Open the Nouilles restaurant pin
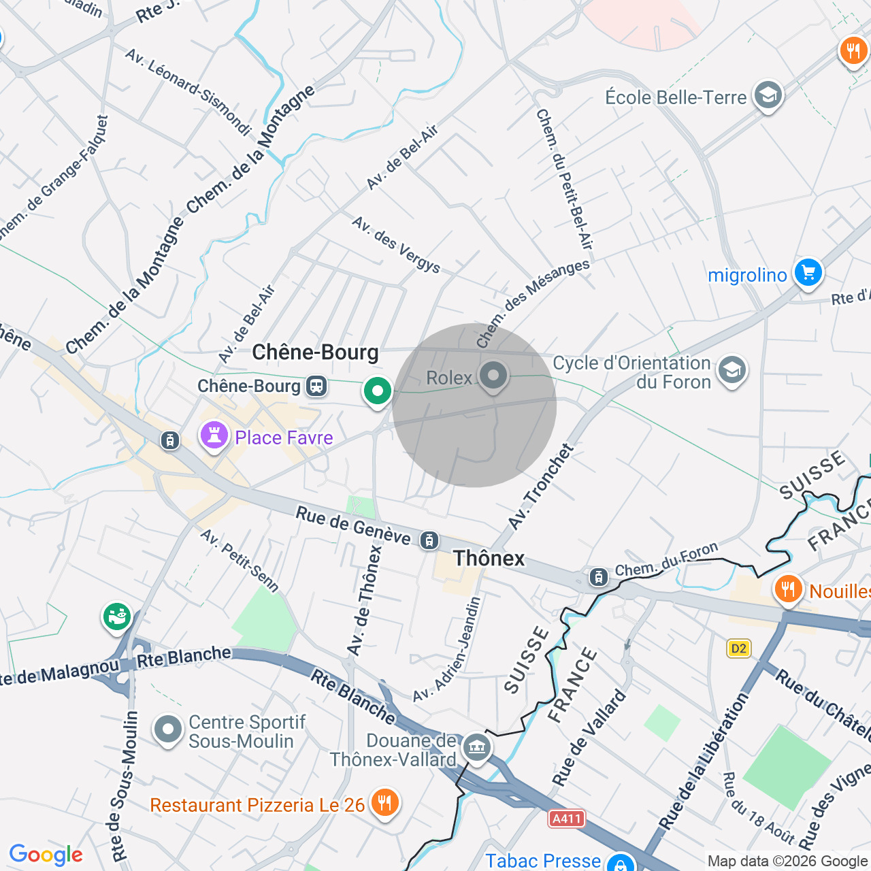 [x=788, y=589]
